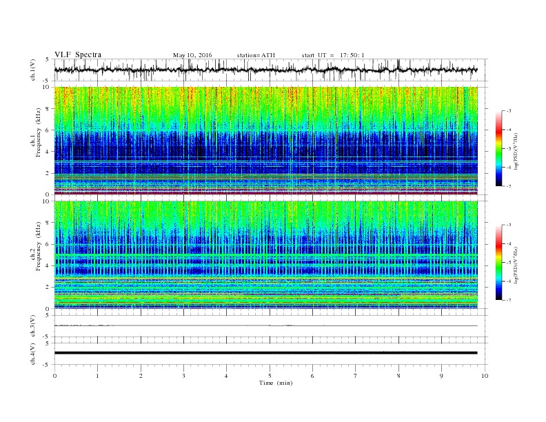The height and width of the screenshot is (422, 546).
Task: Click the "1" minute tick on time axis
Action: coord(97,376)
